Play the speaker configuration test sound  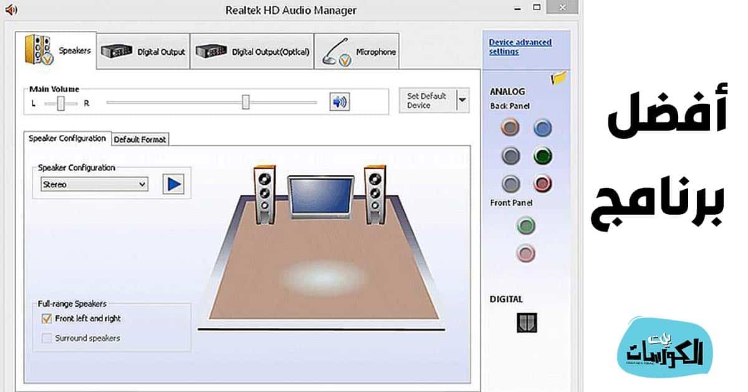(175, 184)
